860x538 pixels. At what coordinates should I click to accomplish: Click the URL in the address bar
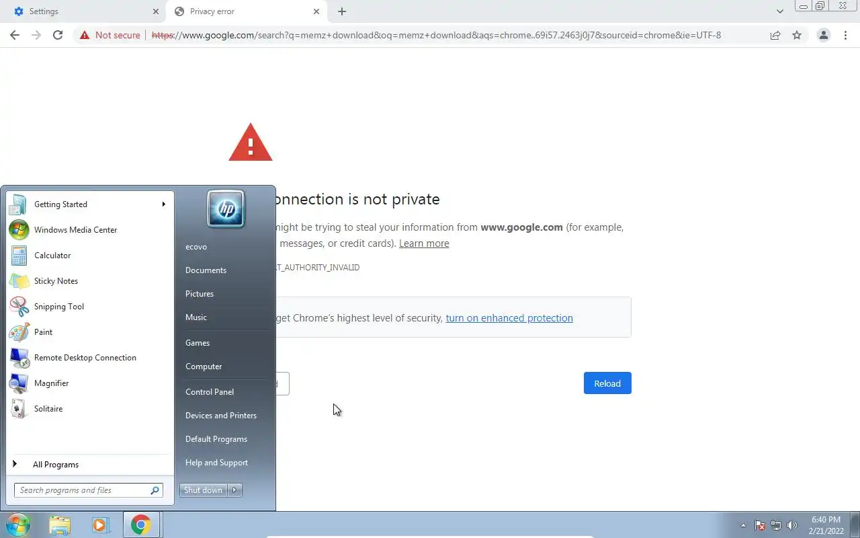click(436, 35)
